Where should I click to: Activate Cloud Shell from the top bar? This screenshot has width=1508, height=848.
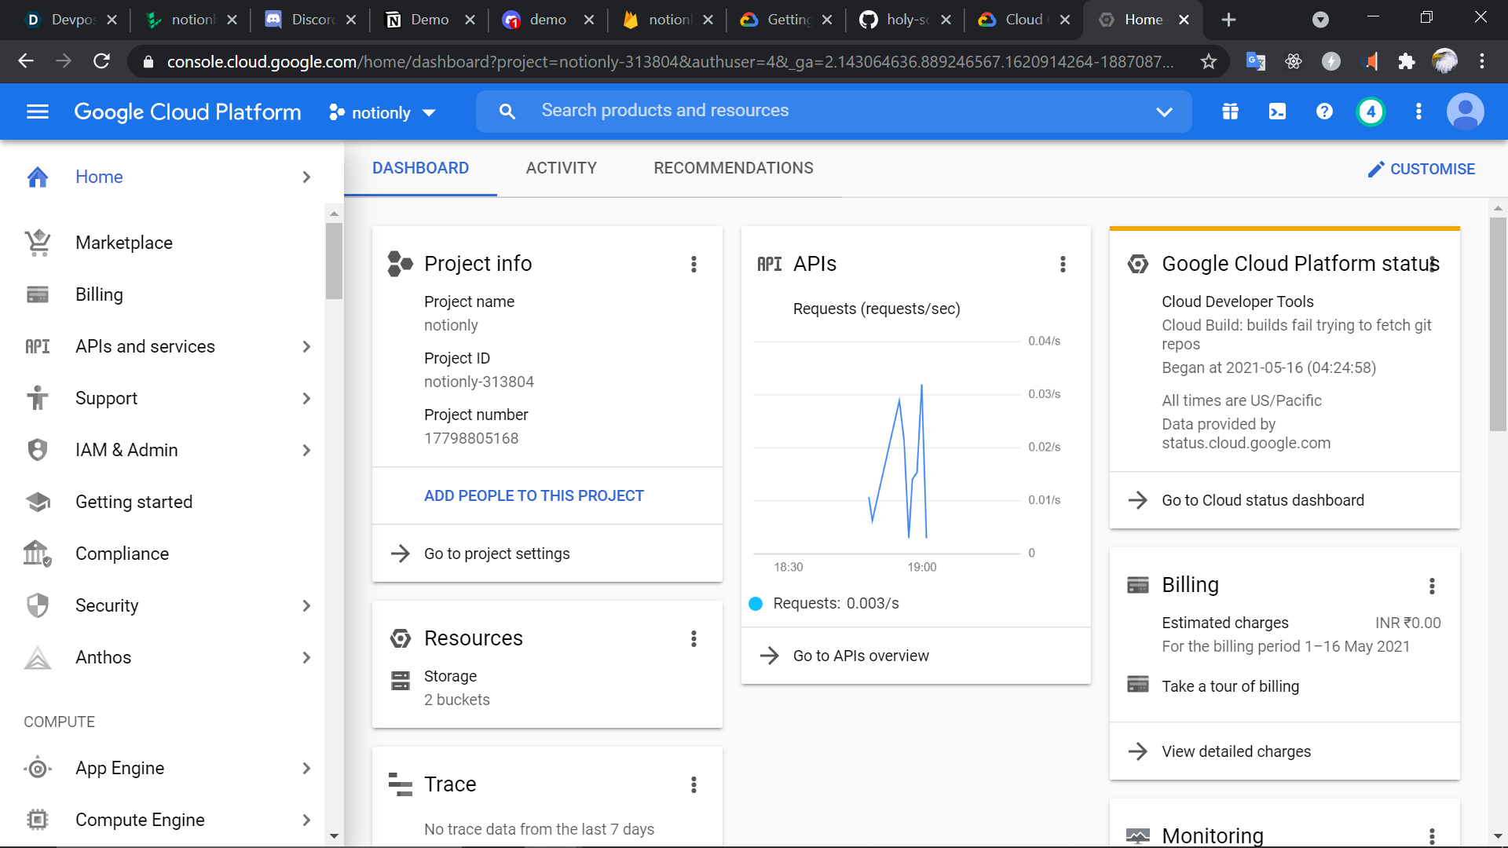1277,111
